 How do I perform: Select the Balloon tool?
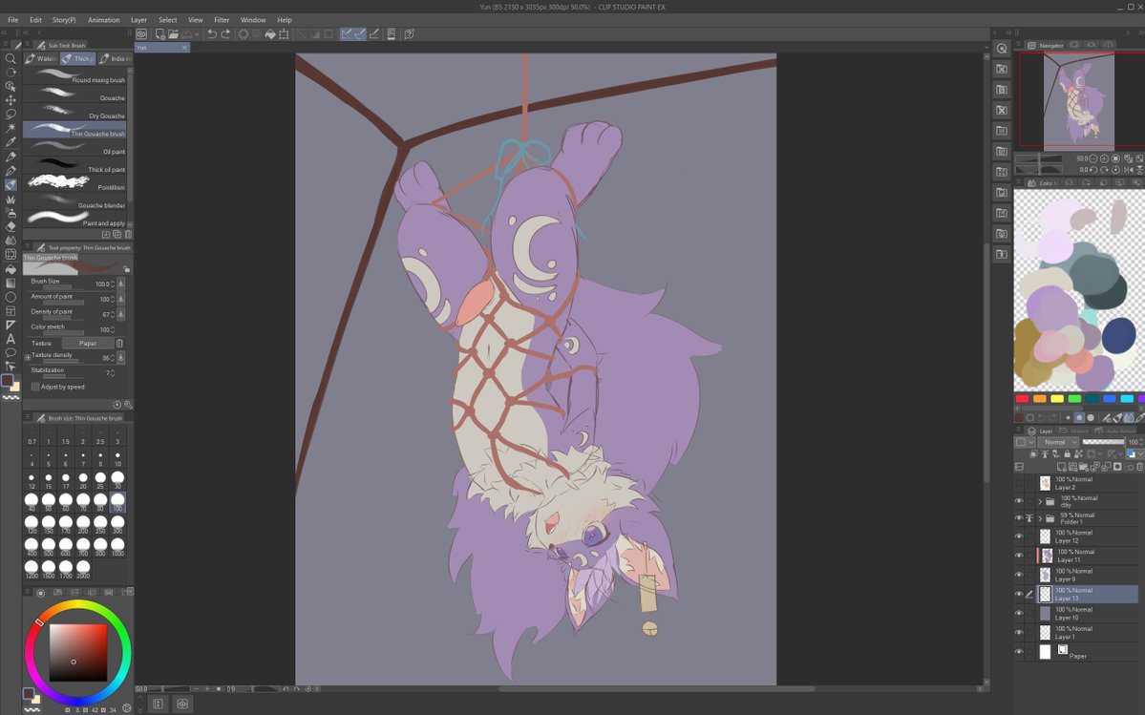[x=11, y=352]
